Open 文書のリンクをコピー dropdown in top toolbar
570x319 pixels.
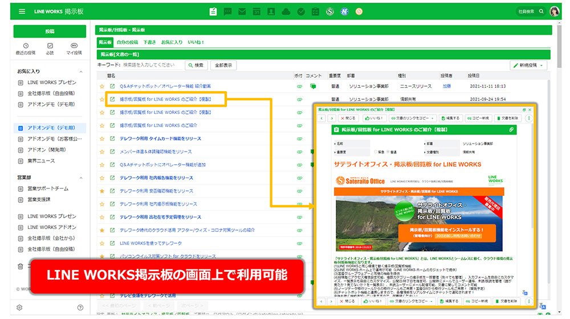coord(412,118)
